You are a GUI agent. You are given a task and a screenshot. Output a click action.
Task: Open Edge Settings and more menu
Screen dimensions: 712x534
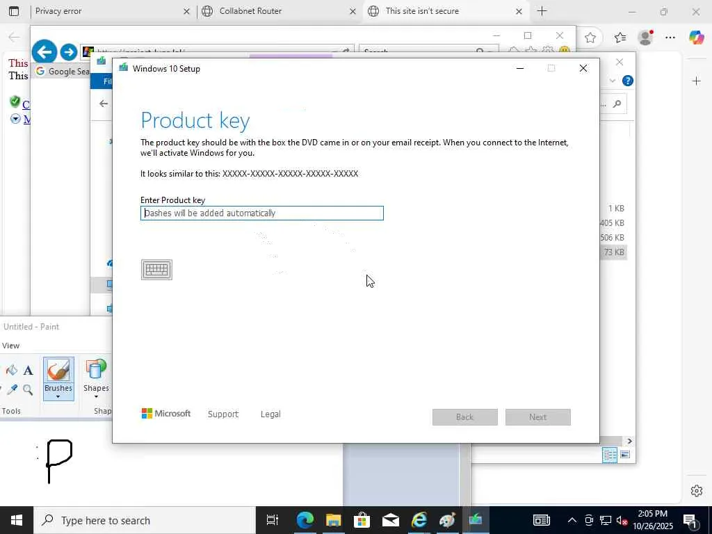670,38
